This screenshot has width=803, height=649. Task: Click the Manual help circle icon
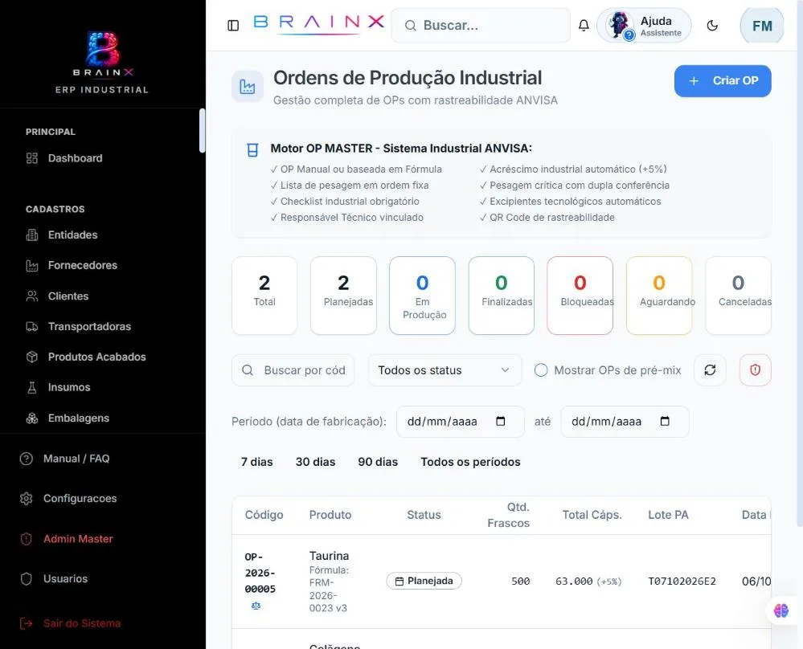point(26,459)
